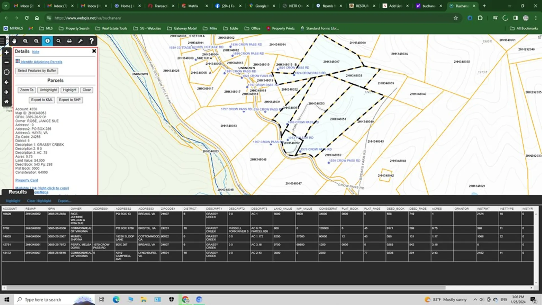Image resolution: width=542 pixels, height=305 pixels.
Task: Open the Help question mark
Action: point(91,41)
